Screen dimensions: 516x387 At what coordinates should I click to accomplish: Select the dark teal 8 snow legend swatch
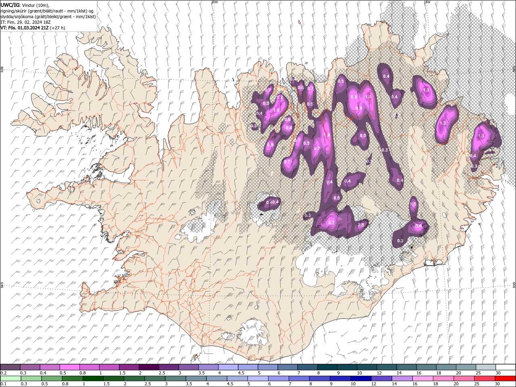327,367
